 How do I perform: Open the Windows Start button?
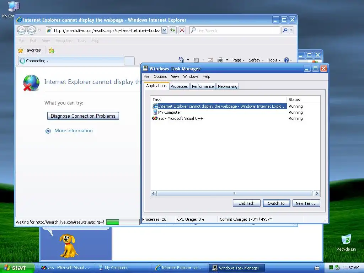tap(17, 268)
